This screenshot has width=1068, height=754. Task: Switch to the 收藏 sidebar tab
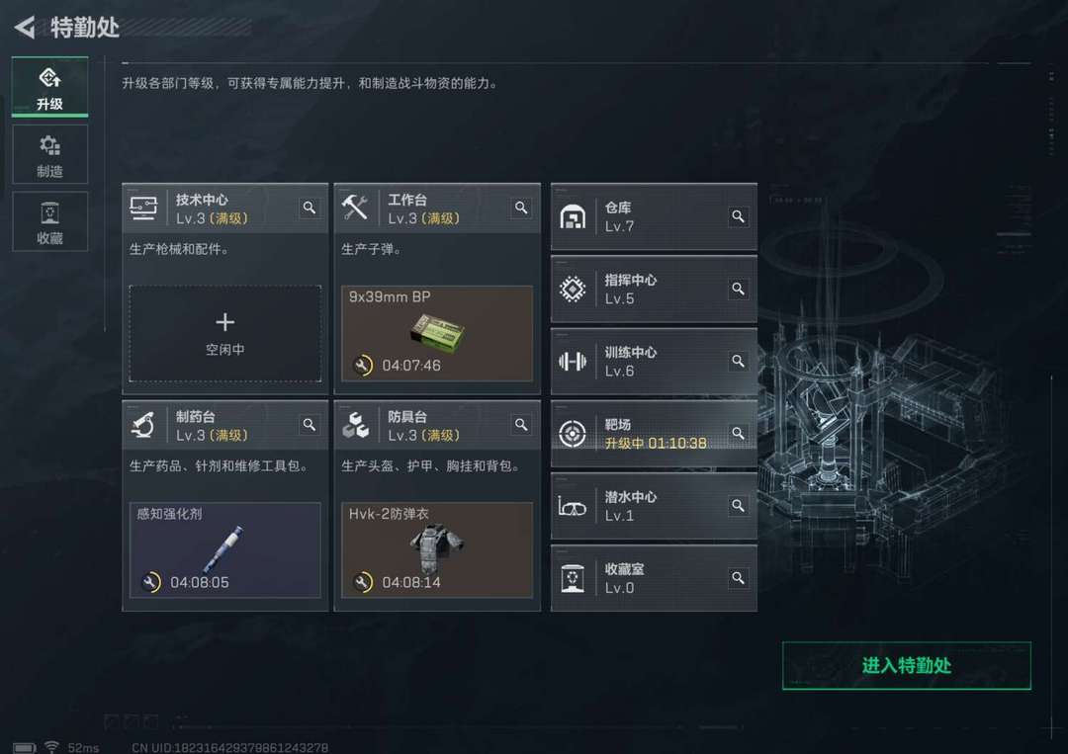pyautogui.click(x=49, y=221)
